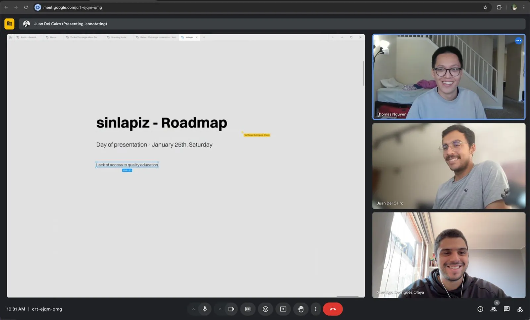Select the sinlapiz tab in shared screen
Screen dimensions: 530x320
(189, 37)
